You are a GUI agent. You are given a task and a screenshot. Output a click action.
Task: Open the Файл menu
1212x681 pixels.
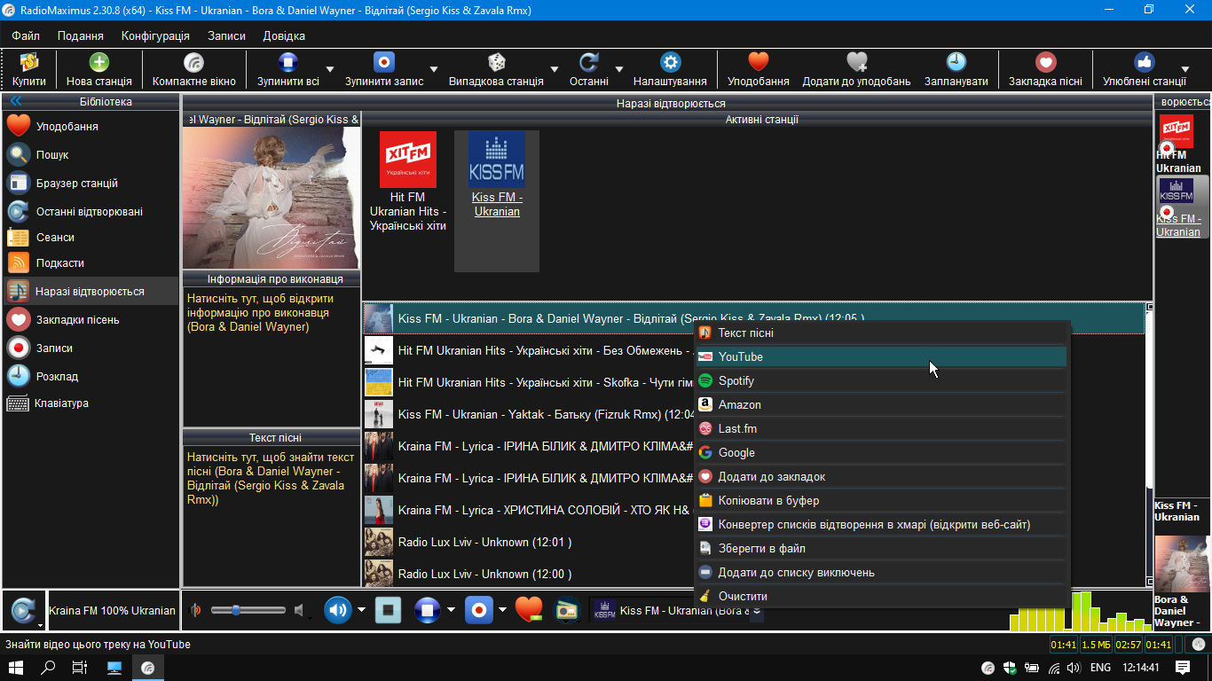coord(26,36)
